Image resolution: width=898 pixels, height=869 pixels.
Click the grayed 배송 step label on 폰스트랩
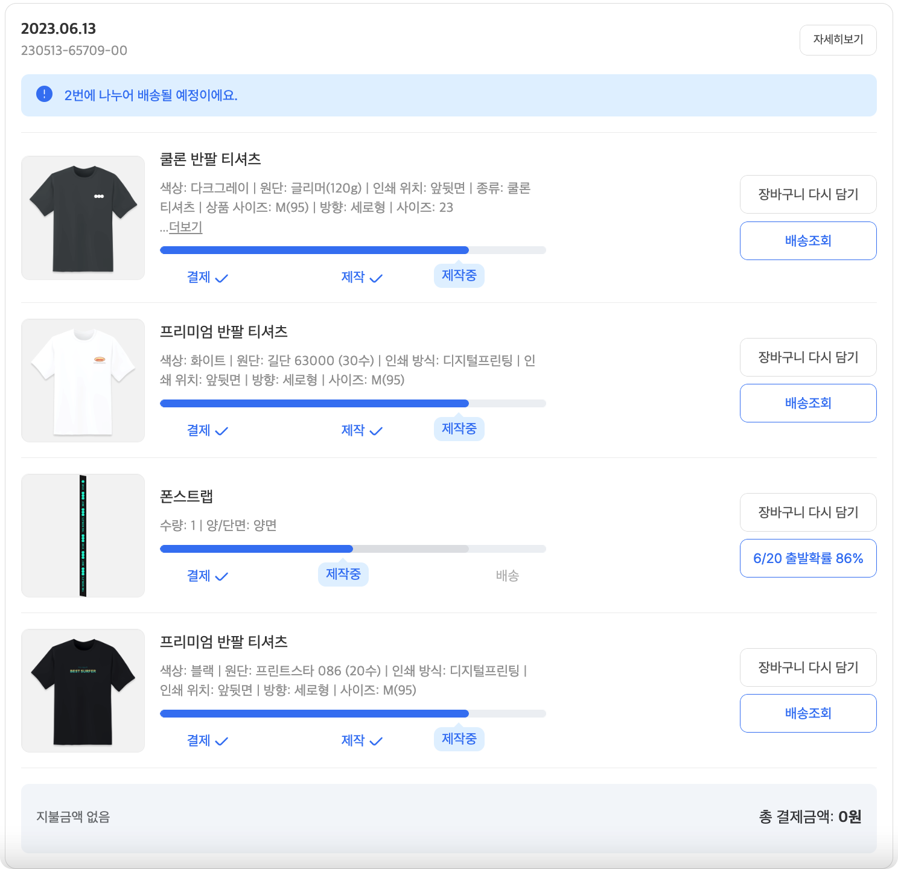click(x=506, y=576)
